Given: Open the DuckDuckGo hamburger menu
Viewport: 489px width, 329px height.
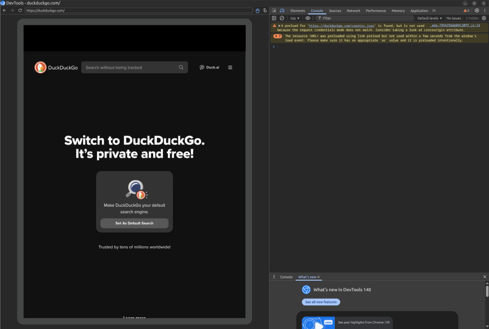Looking at the screenshot, I should (230, 67).
